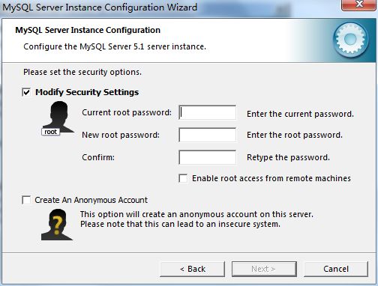
Task: Cancel the configuration wizard
Action: click(x=336, y=269)
